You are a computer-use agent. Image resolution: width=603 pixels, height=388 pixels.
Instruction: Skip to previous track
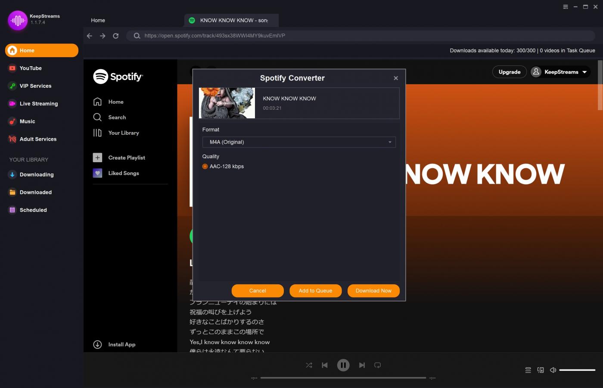click(x=325, y=365)
